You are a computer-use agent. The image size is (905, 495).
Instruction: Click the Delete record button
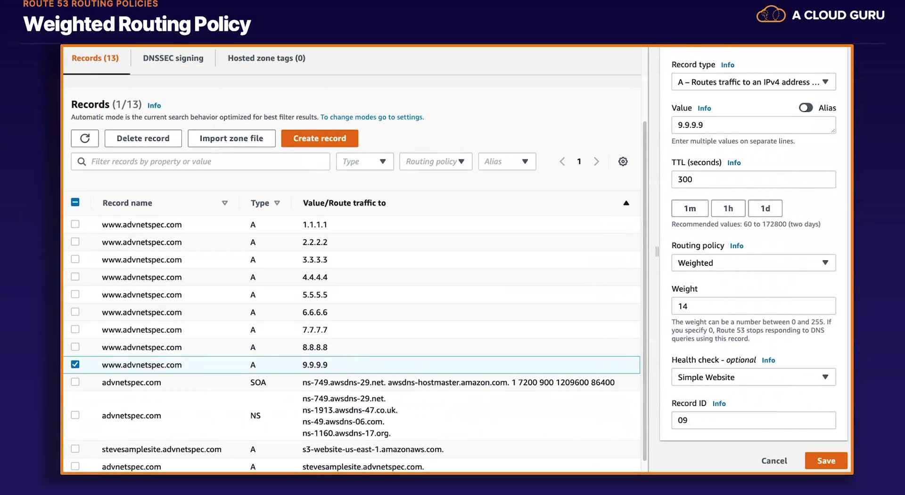(143, 138)
